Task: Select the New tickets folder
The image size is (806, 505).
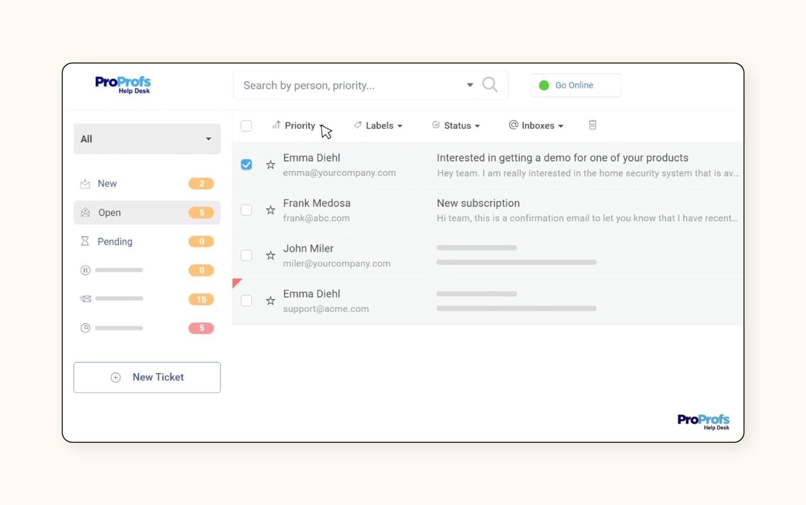Action: (147, 184)
